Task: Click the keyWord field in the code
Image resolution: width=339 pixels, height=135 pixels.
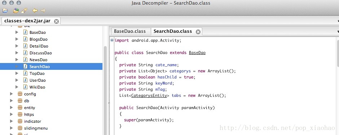Action: 164,83
